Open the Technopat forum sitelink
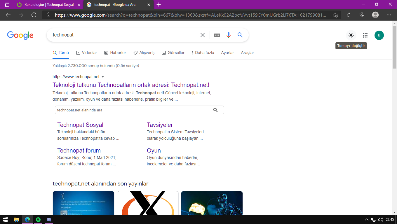Screen dimensions: 397x224 pos(79,150)
